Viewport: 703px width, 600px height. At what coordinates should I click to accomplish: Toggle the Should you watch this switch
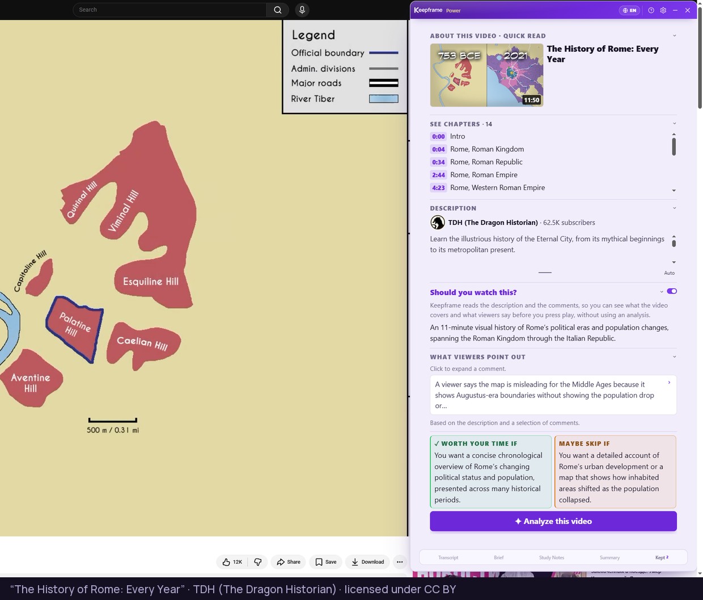coord(672,291)
